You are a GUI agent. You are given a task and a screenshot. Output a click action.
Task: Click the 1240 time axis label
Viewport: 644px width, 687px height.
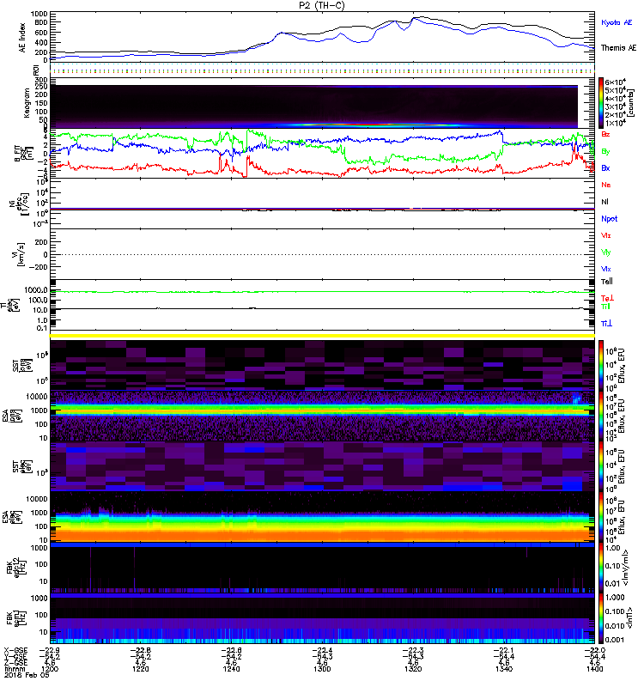point(231,669)
